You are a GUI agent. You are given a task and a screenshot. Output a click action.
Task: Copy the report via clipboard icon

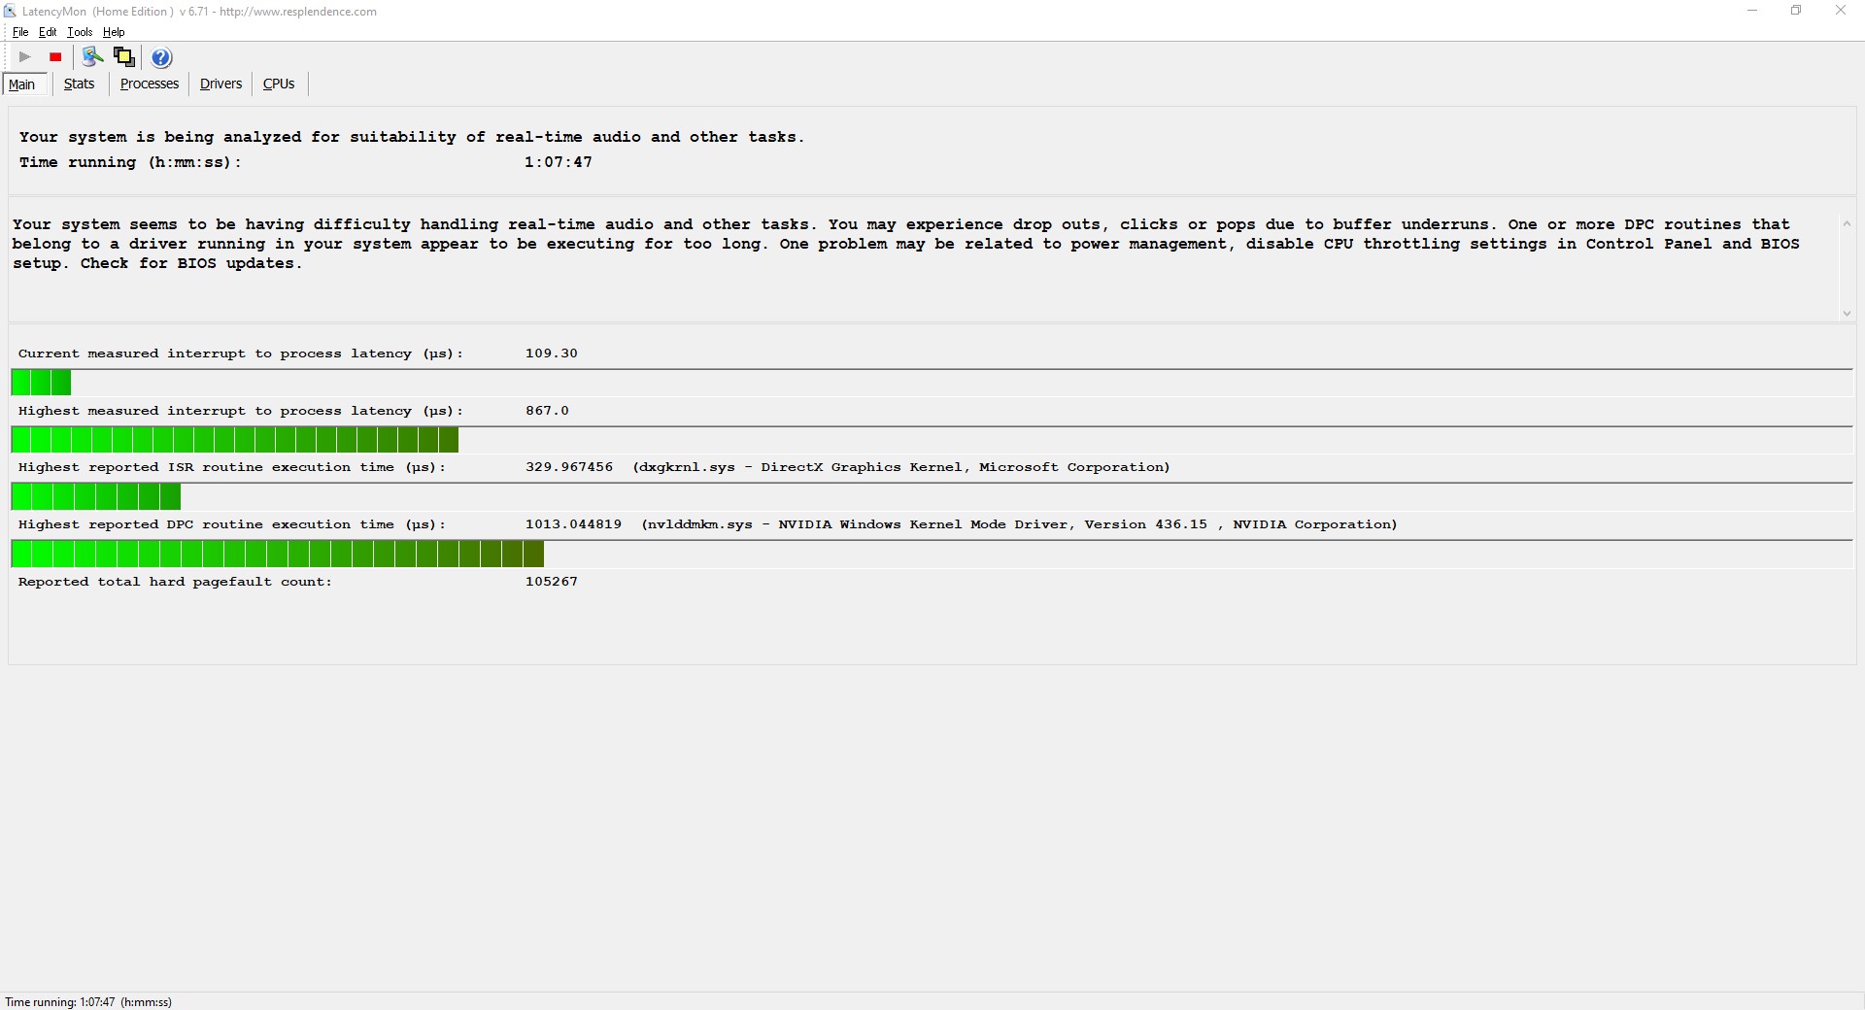[124, 57]
